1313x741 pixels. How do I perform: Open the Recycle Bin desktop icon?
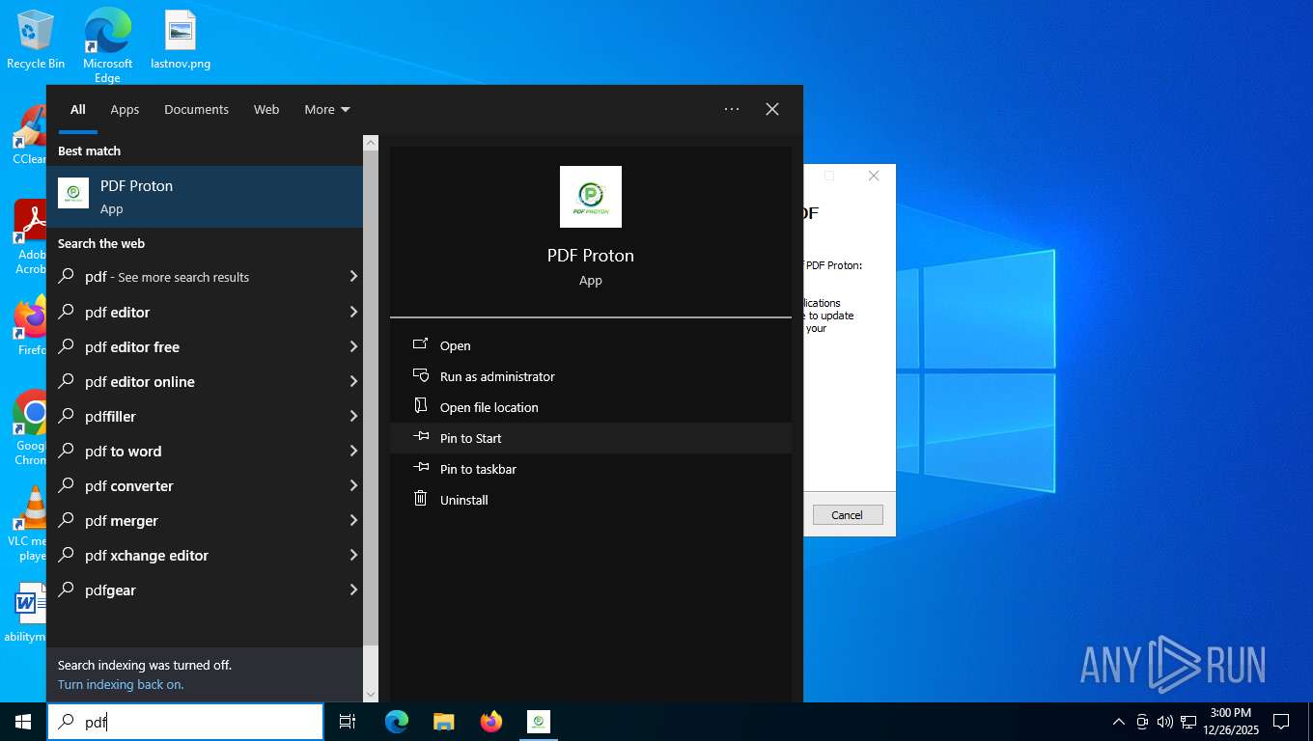pos(36,41)
